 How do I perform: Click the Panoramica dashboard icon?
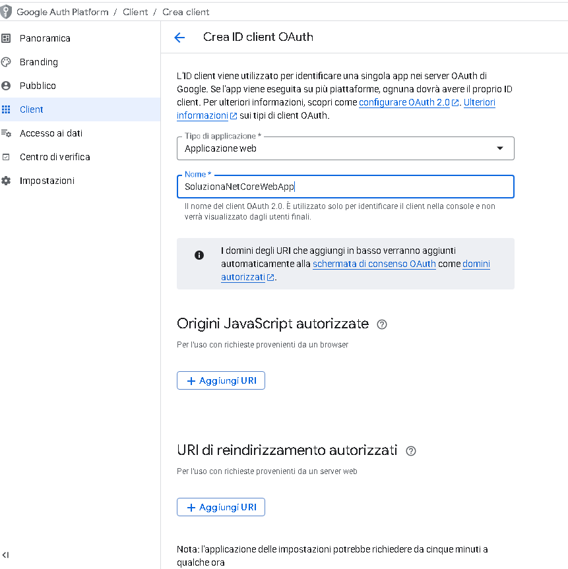[x=6, y=38]
